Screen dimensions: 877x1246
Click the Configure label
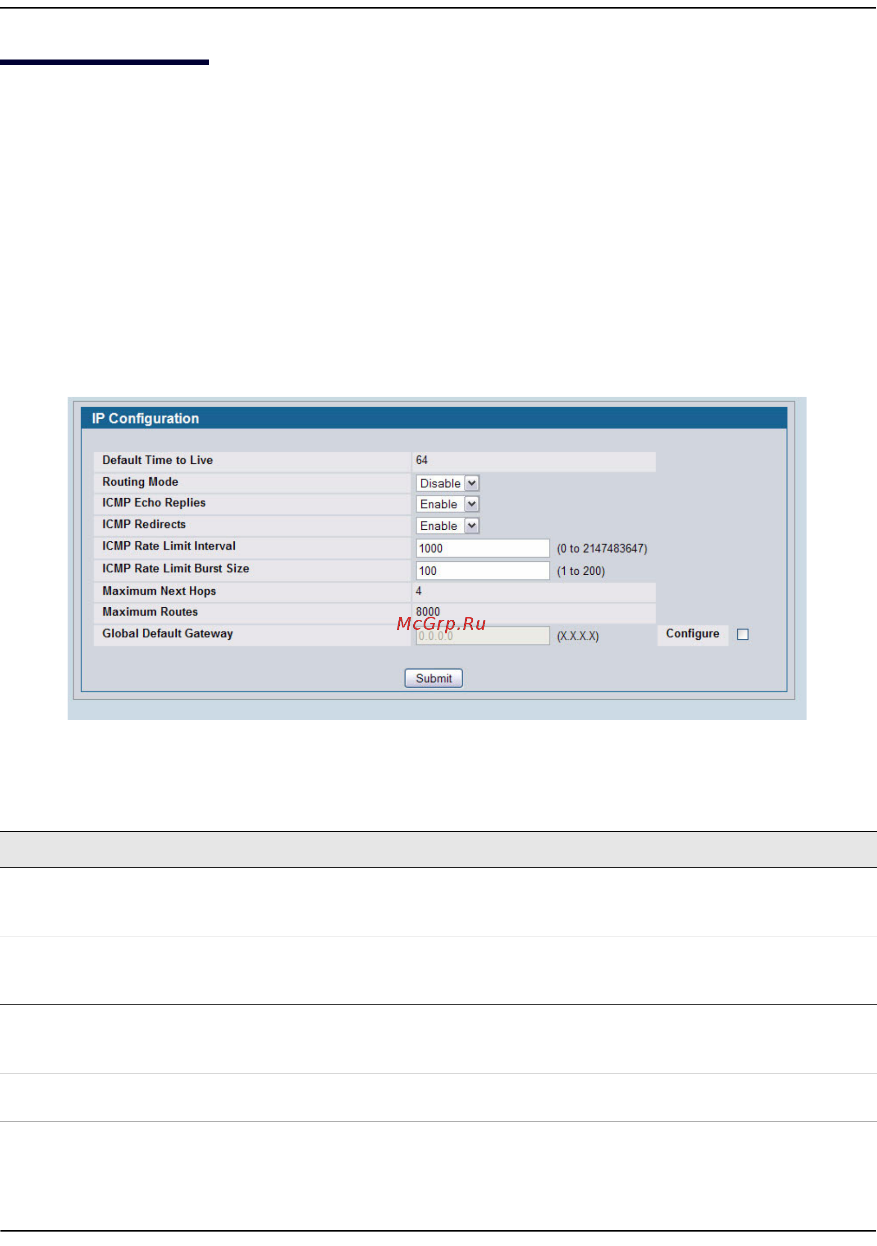coord(693,633)
